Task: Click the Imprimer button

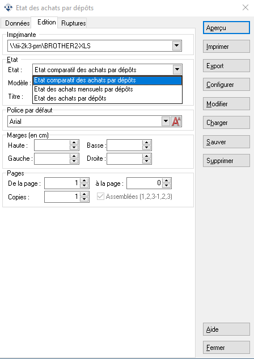Action: pos(226,47)
